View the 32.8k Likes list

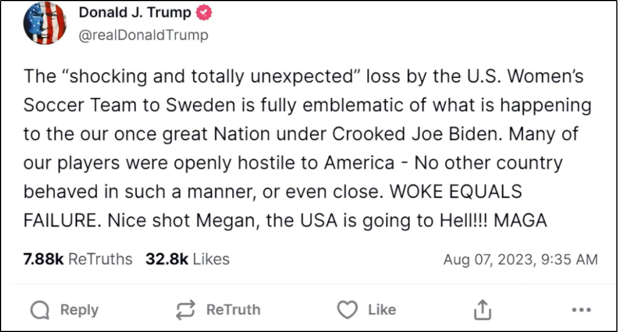click(x=187, y=259)
